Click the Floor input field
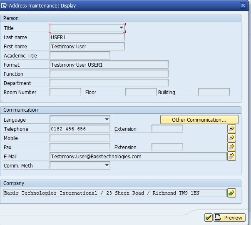The height and width of the screenshot is (225, 251). point(141,92)
